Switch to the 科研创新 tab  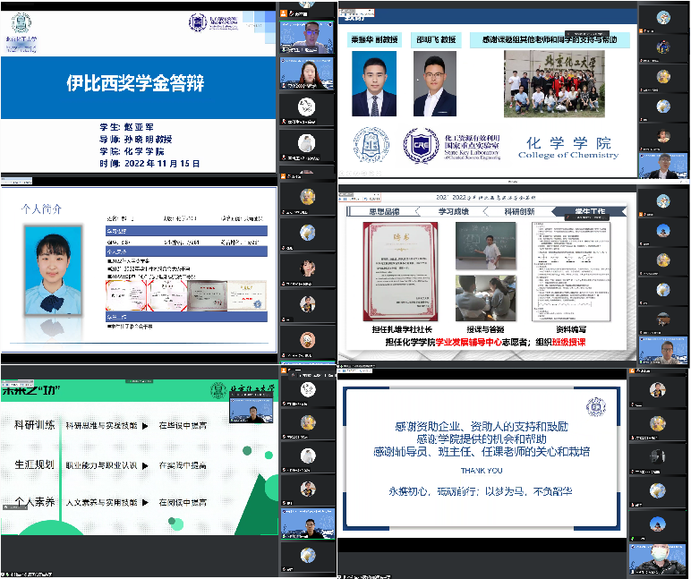(518, 211)
